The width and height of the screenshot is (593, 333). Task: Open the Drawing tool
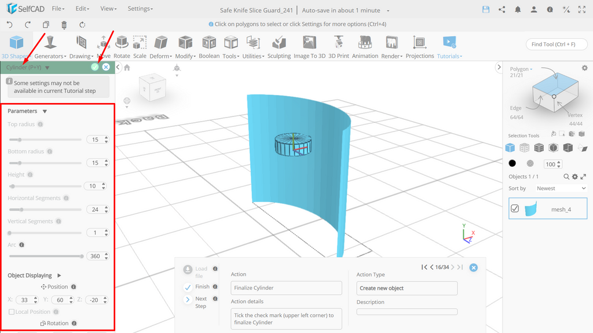pyautogui.click(x=81, y=47)
